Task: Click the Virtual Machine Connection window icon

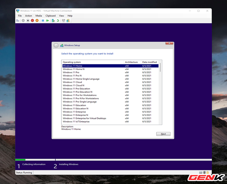Action: (x=18, y=11)
